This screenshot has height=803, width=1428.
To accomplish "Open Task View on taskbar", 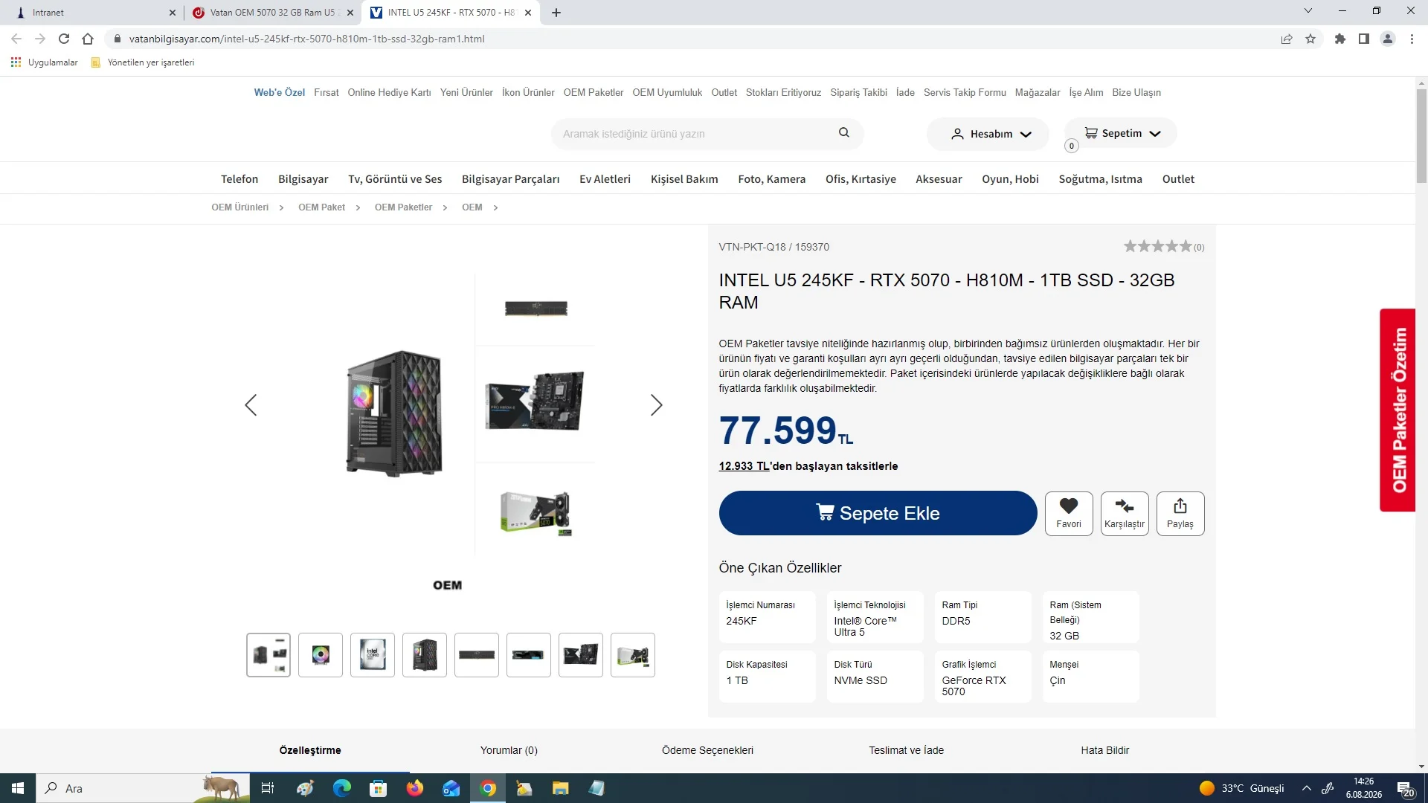I will 268,788.
